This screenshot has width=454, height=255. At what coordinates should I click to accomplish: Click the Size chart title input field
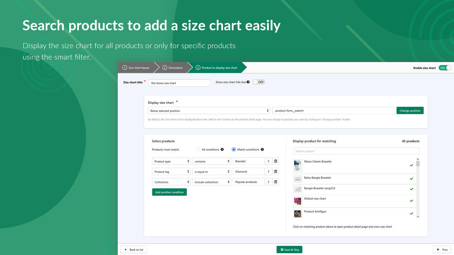[x=179, y=83]
